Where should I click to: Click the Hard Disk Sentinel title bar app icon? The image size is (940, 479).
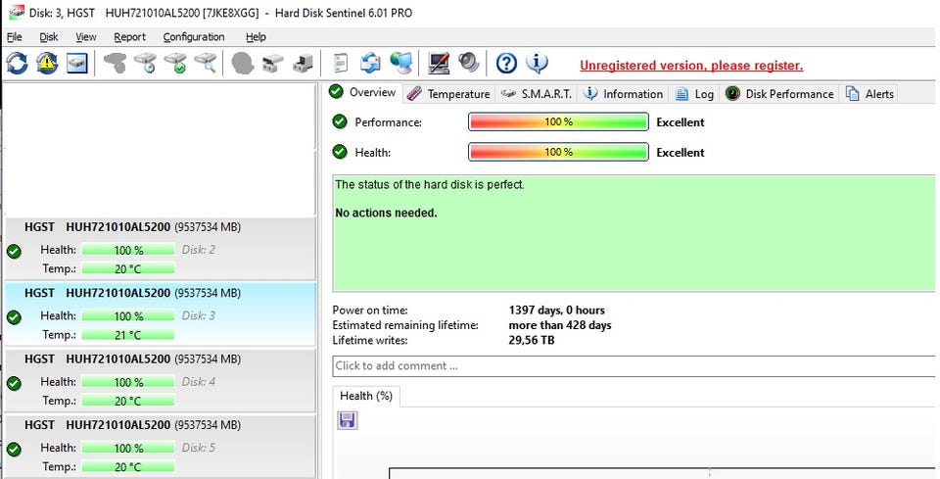[17, 13]
